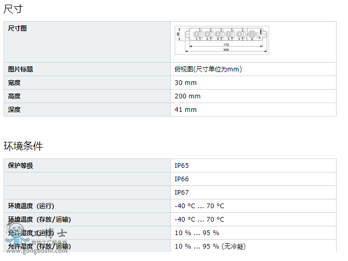348x261 pixels.
Task: Click the 俯视图(尺寸单位为mm) caption text
Action: (x=208, y=69)
